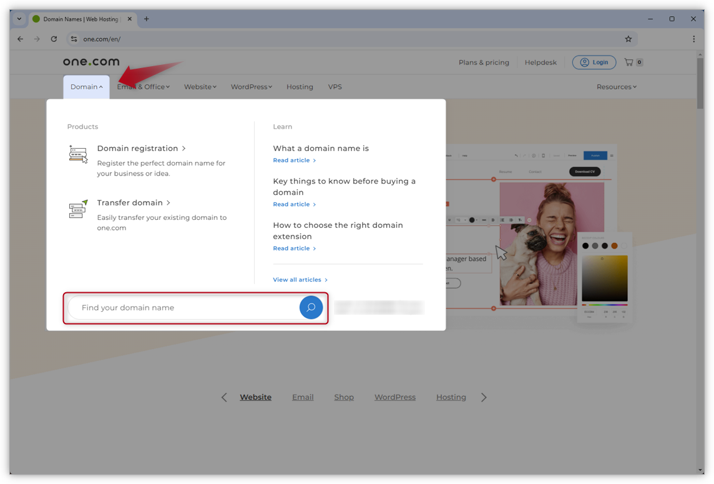This screenshot has height=484, width=714.
Task: Pick the orange color swatch
Action: pos(614,245)
